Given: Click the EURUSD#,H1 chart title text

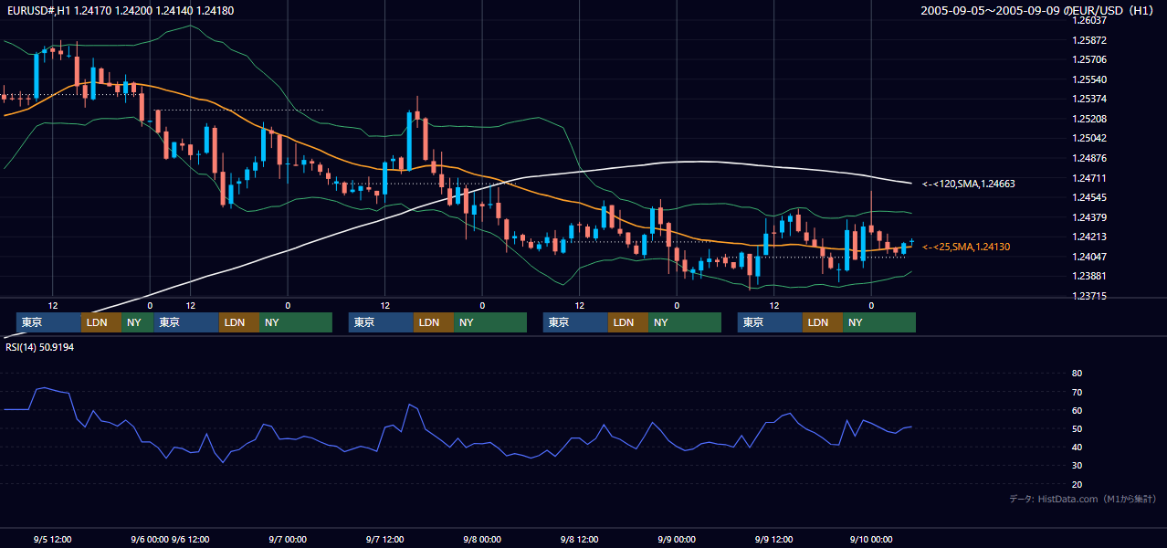Looking at the screenshot, I should [x=120, y=10].
